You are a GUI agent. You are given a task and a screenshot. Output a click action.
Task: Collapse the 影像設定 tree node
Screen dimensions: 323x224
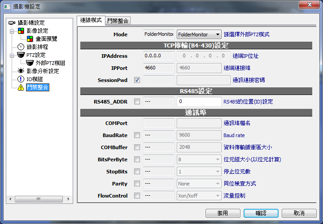click(x=12, y=31)
